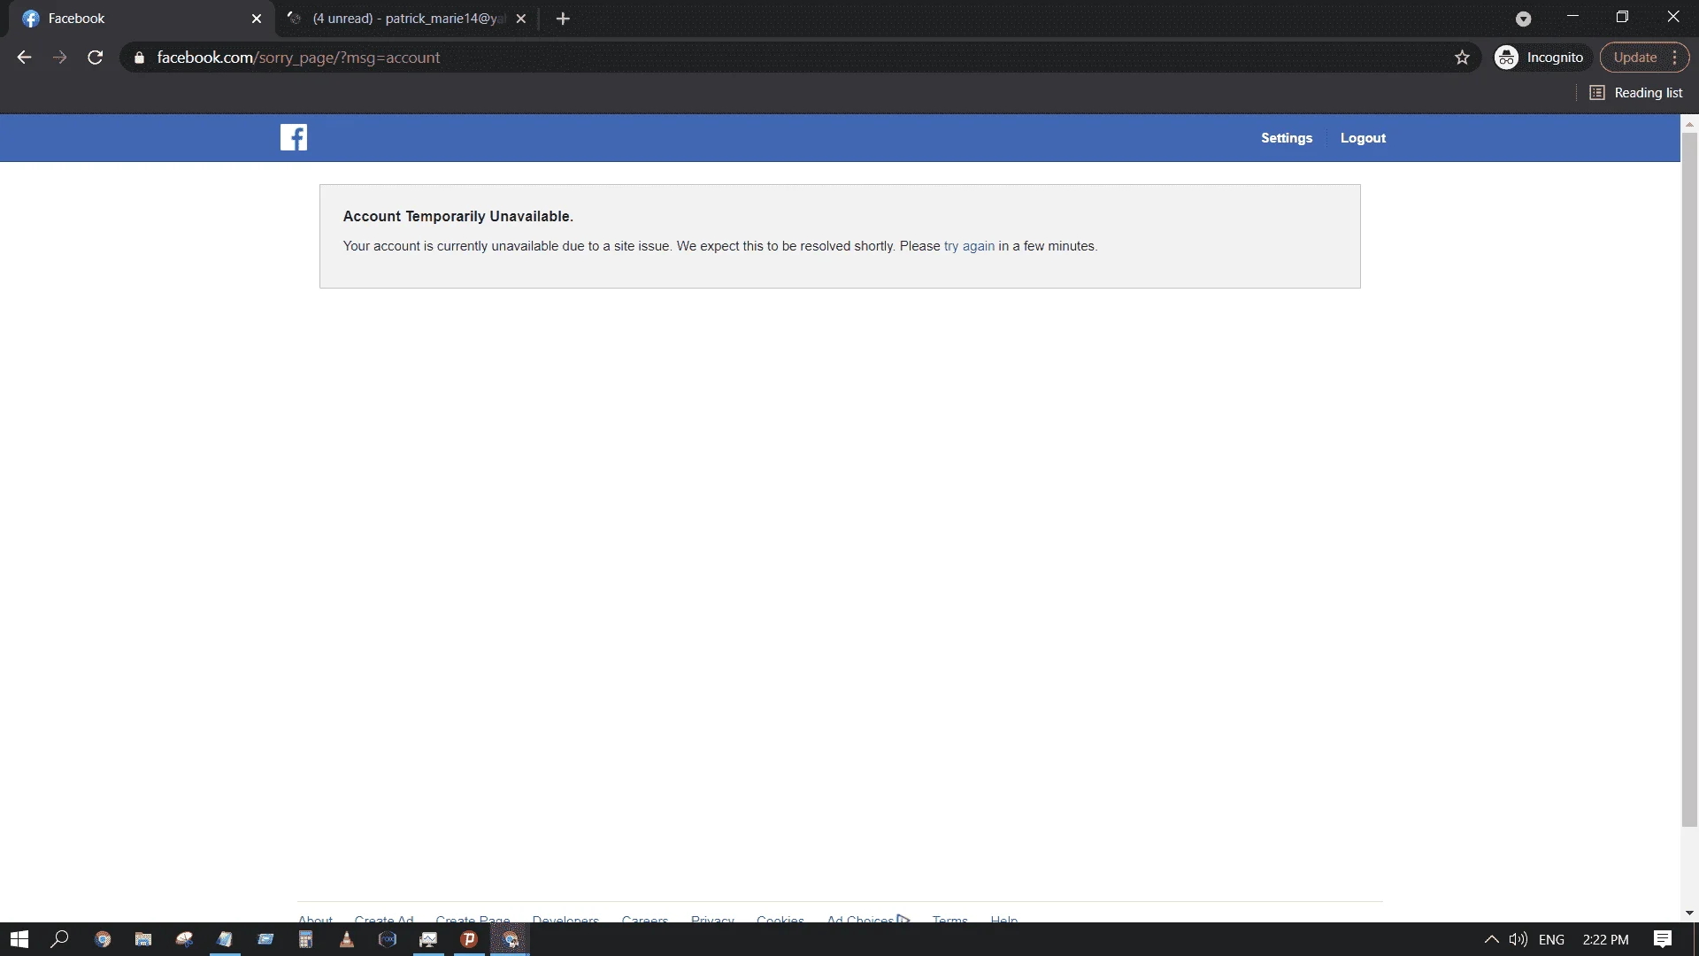The height and width of the screenshot is (956, 1699).
Task: Open the Incognito profile indicator
Action: pos(1542,58)
